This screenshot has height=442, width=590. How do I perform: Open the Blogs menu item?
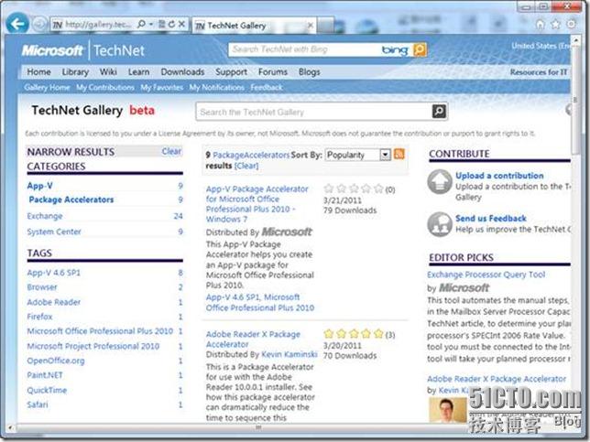point(310,71)
